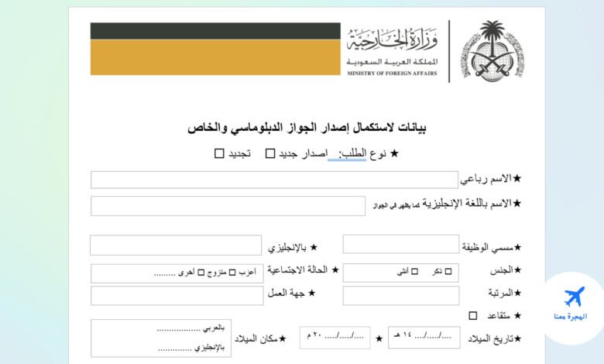Click the المرتبة rank input field
The width and height of the screenshot is (604, 364).
pyautogui.click(x=401, y=295)
